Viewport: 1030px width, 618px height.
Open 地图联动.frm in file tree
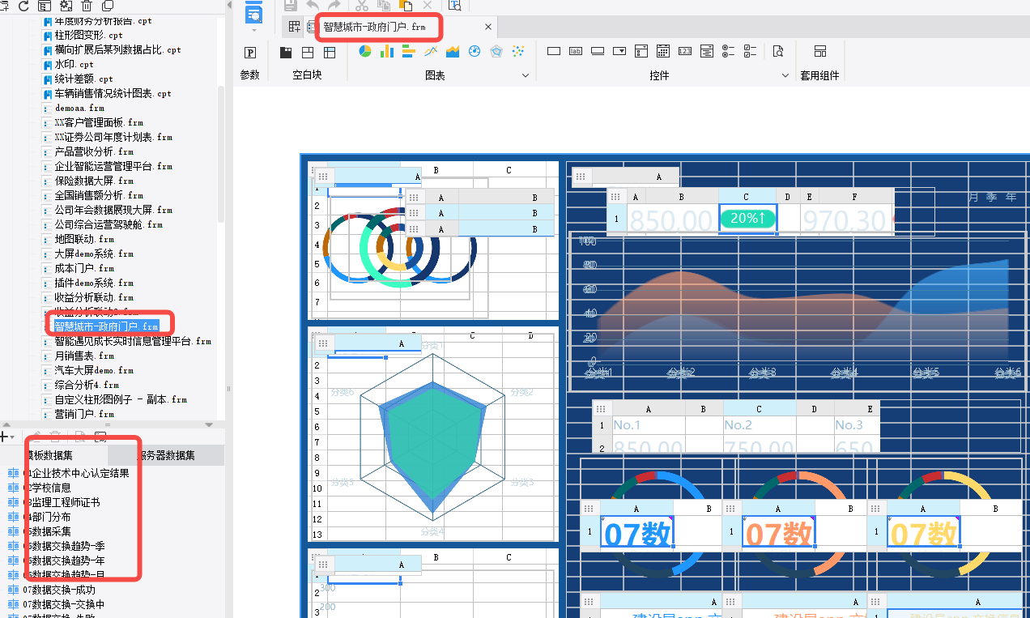pos(84,239)
